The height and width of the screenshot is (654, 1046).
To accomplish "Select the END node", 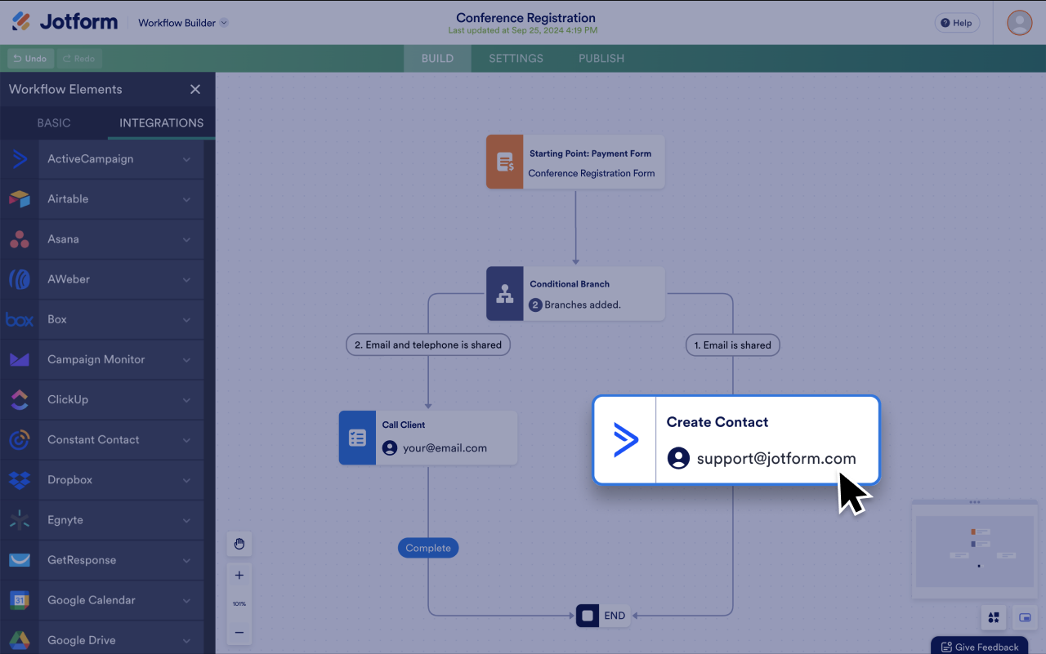I will click(603, 616).
